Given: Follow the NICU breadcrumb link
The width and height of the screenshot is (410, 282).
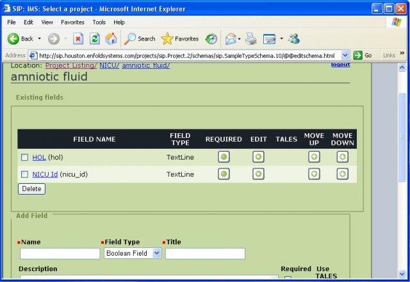Looking at the screenshot, I should 110,65.
